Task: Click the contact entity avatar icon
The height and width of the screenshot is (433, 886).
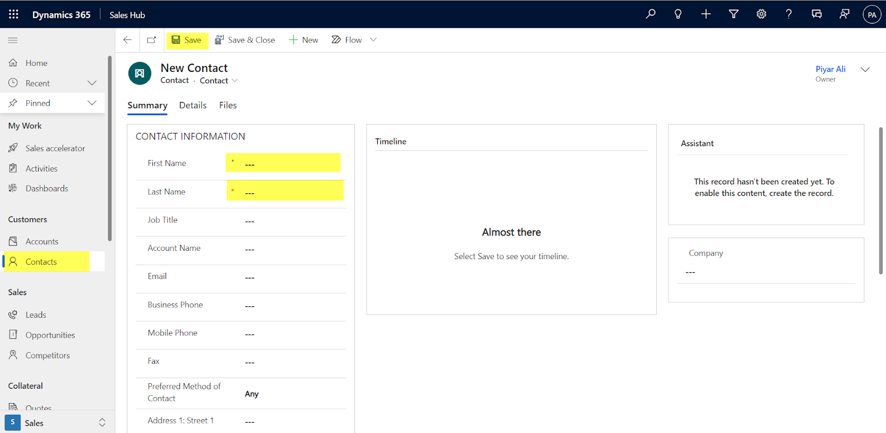Action: coord(140,73)
